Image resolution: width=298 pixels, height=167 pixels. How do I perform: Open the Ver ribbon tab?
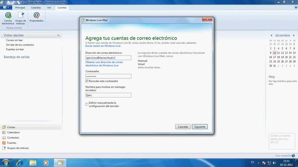pos(49,7)
